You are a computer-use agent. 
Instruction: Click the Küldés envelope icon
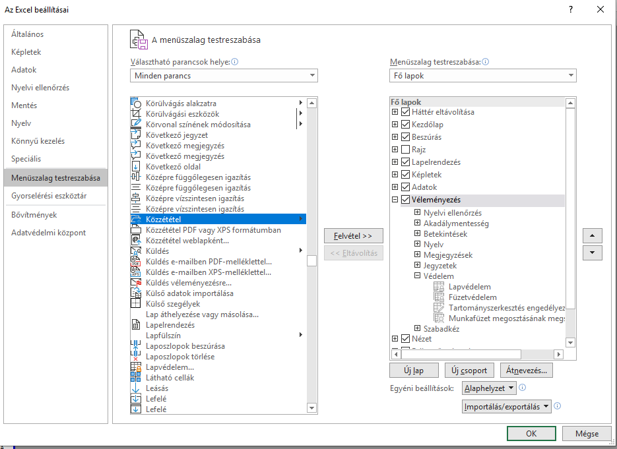coord(136,251)
